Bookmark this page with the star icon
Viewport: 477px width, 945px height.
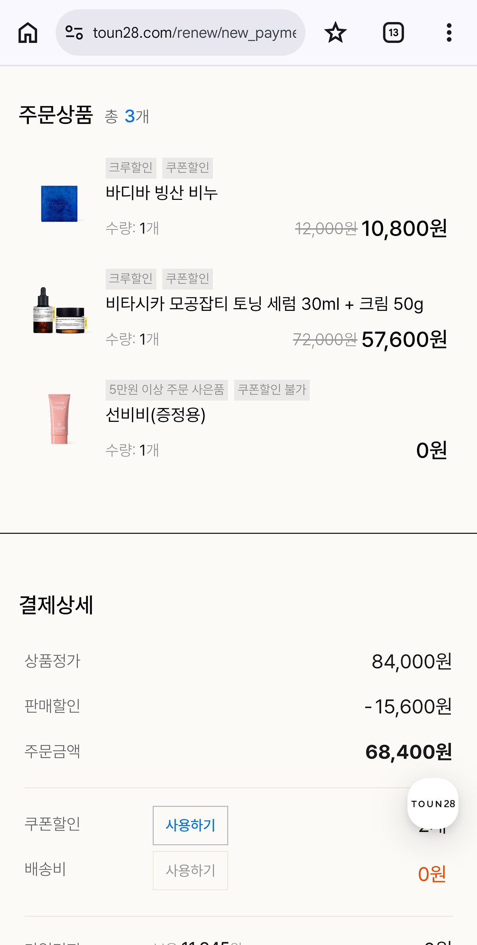[335, 33]
